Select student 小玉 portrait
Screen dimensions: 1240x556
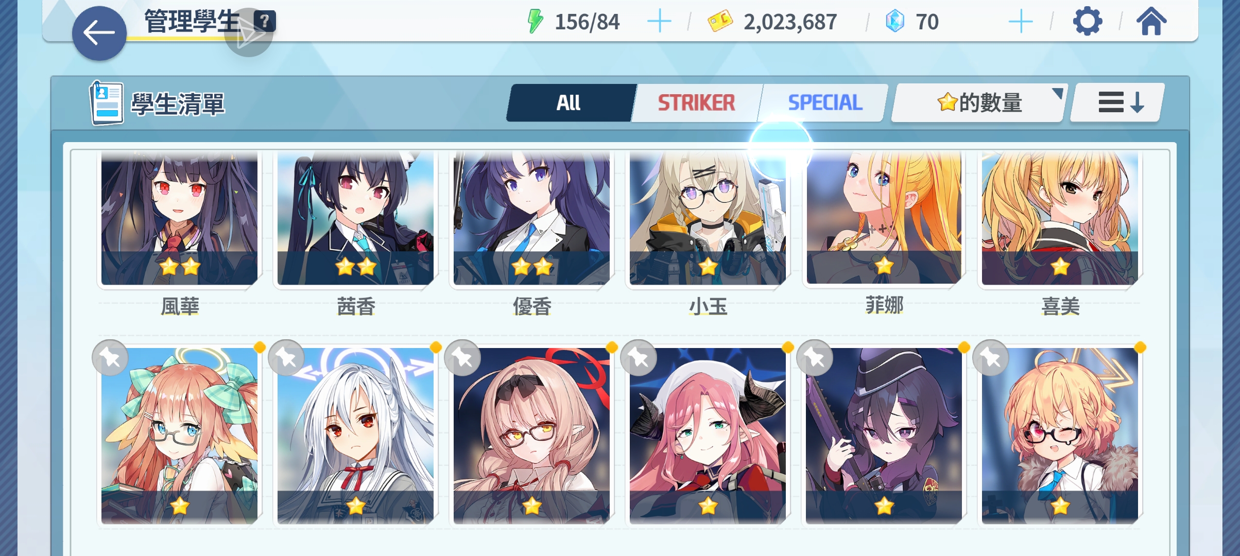pos(708,219)
